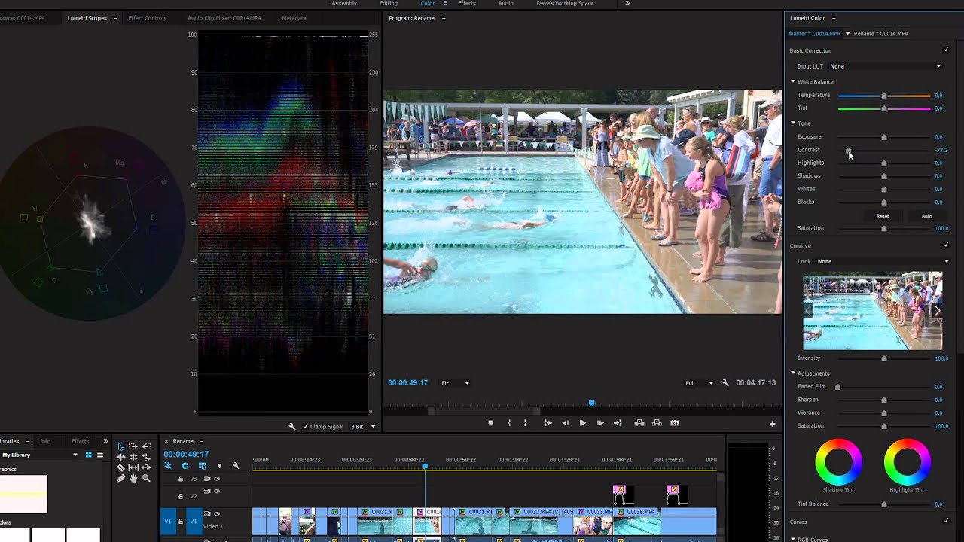Select the Slide tool
Screen dimensions: 964x542
(146, 467)
